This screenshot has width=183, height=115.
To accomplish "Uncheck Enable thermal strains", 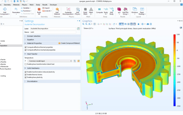I will click(x=26, y=75).
